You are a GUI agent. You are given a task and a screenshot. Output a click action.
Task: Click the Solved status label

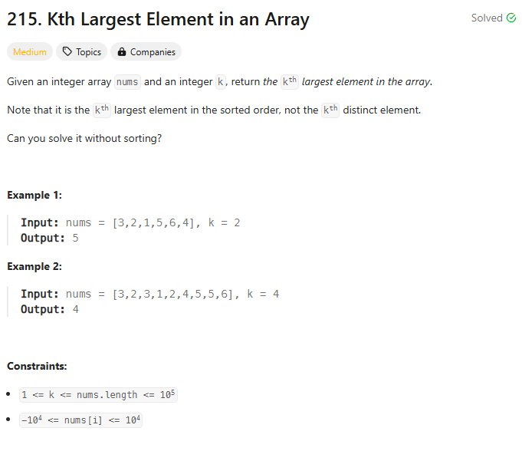pyautogui.click(x=487, y=18)
